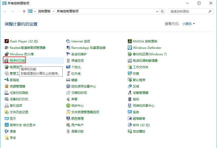Go back with the back arrow
Viewport: 217px width, 148px height.
(5, 12)
